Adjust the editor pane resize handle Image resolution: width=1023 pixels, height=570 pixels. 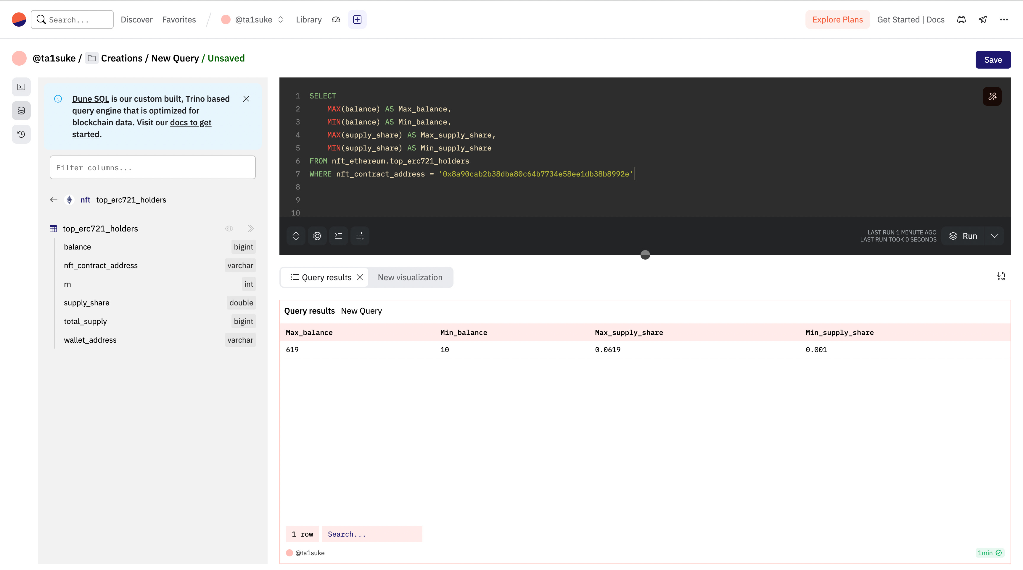(x=645, y=255)
